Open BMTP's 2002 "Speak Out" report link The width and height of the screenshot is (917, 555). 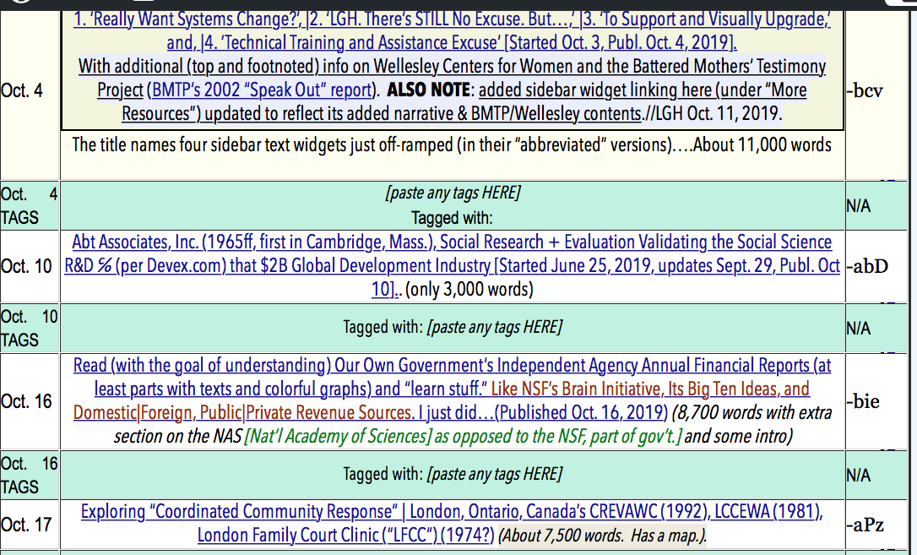tap(260, 90)
